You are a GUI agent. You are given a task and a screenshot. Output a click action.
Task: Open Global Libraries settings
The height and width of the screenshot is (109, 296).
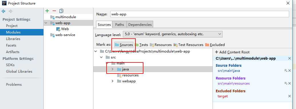pos(19,72)
